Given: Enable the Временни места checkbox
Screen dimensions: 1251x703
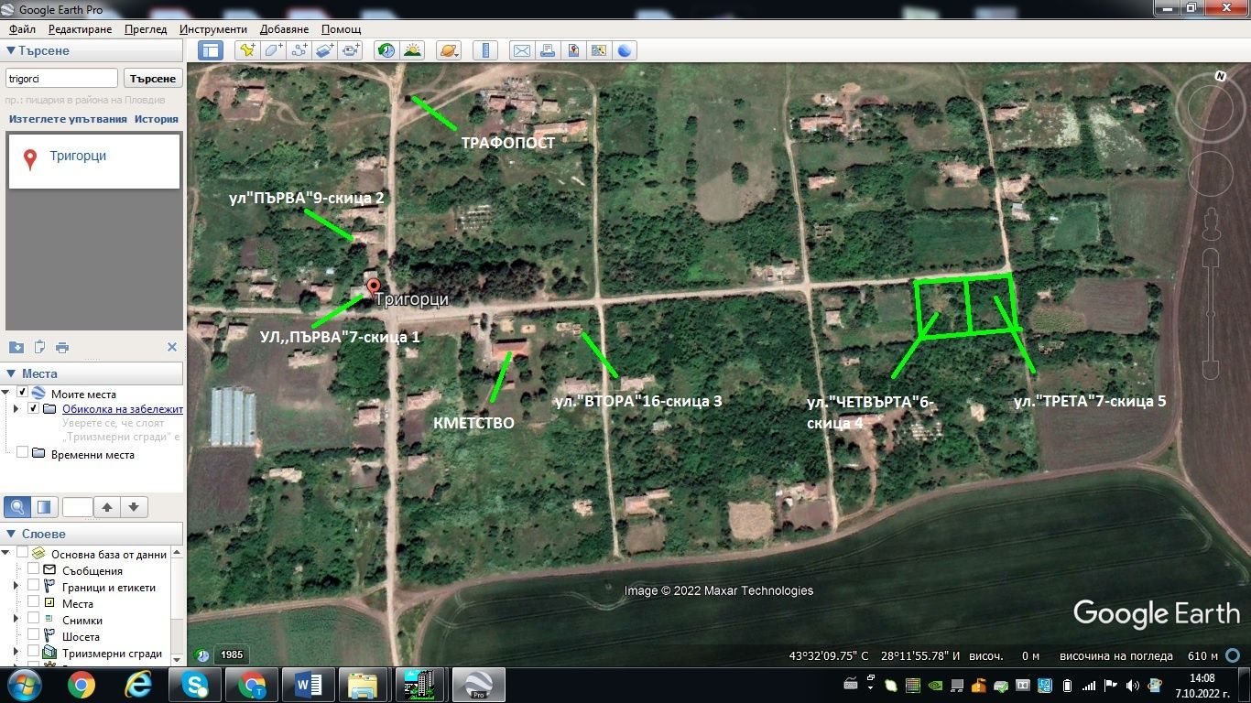Looking at the screenshot, I should tap(23, 453).
